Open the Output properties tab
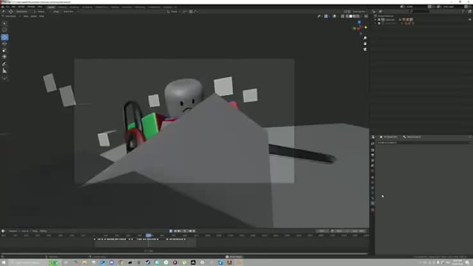Screen dimensions: 473x266 click(x=373, y=155)
